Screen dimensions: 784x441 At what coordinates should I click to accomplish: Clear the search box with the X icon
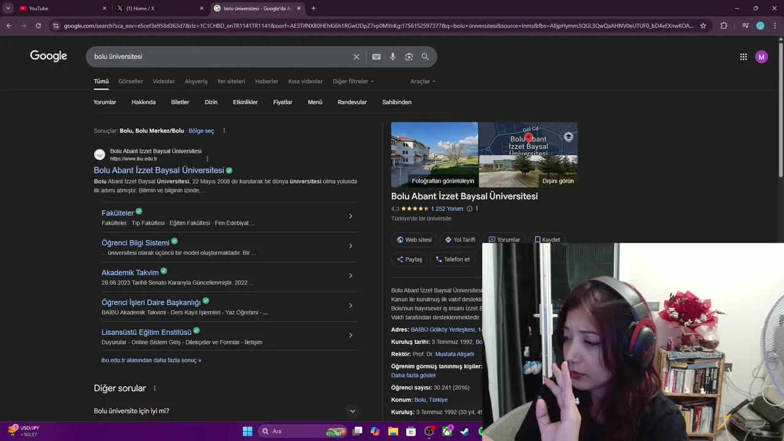click(356, 57)
